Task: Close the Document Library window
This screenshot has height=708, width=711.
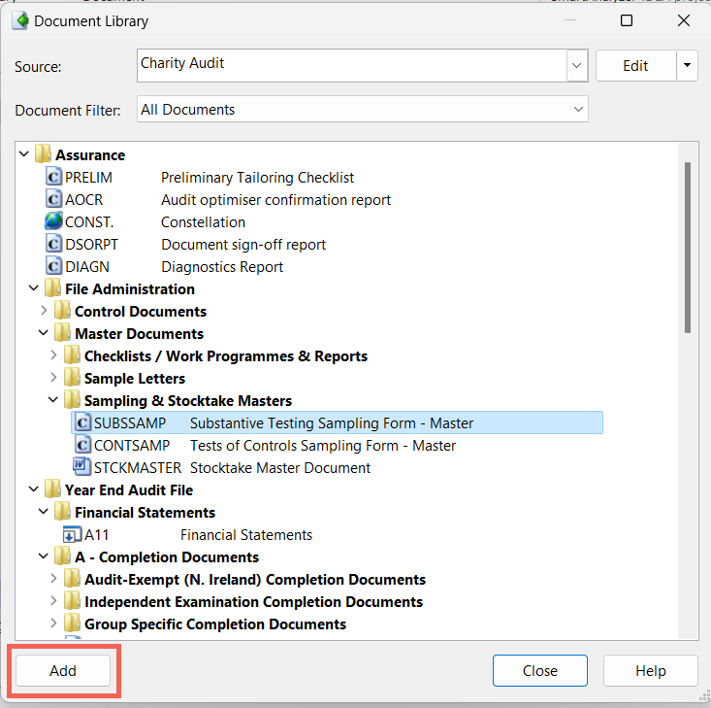Action: click(x=683, y=20)
